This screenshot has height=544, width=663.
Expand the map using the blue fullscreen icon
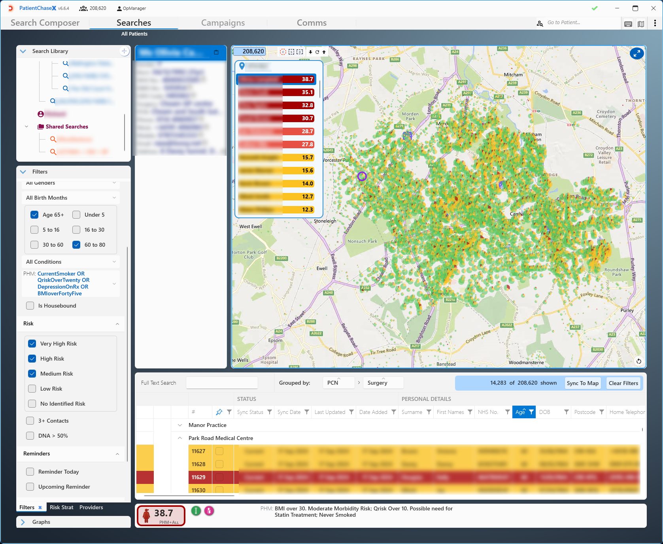tap(637, 53)
